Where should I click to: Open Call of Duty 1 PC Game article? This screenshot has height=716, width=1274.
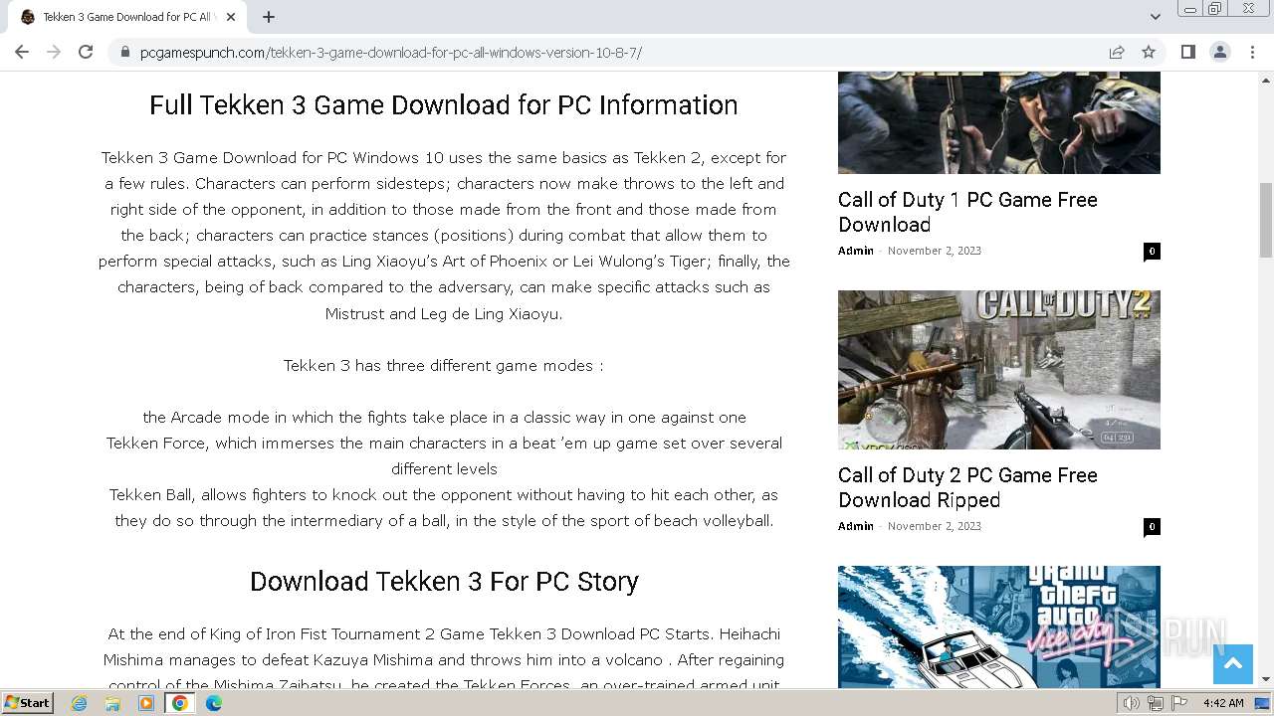point(967,212)
